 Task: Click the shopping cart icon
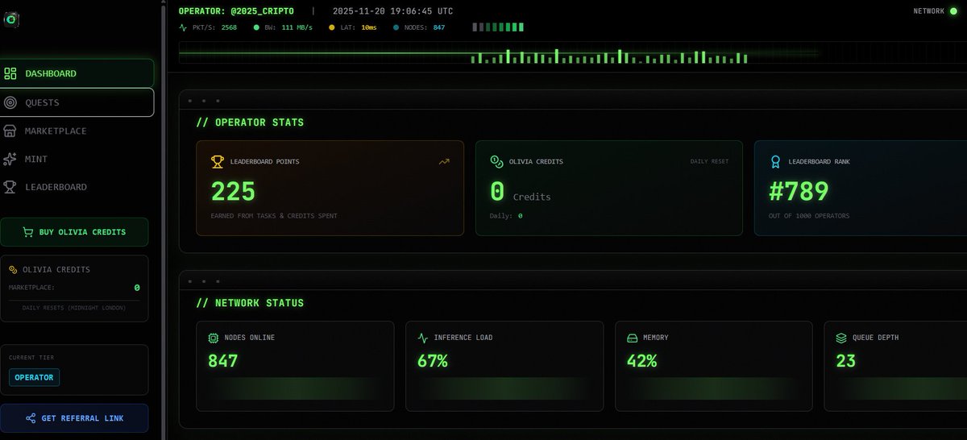[x=27, y=232]
